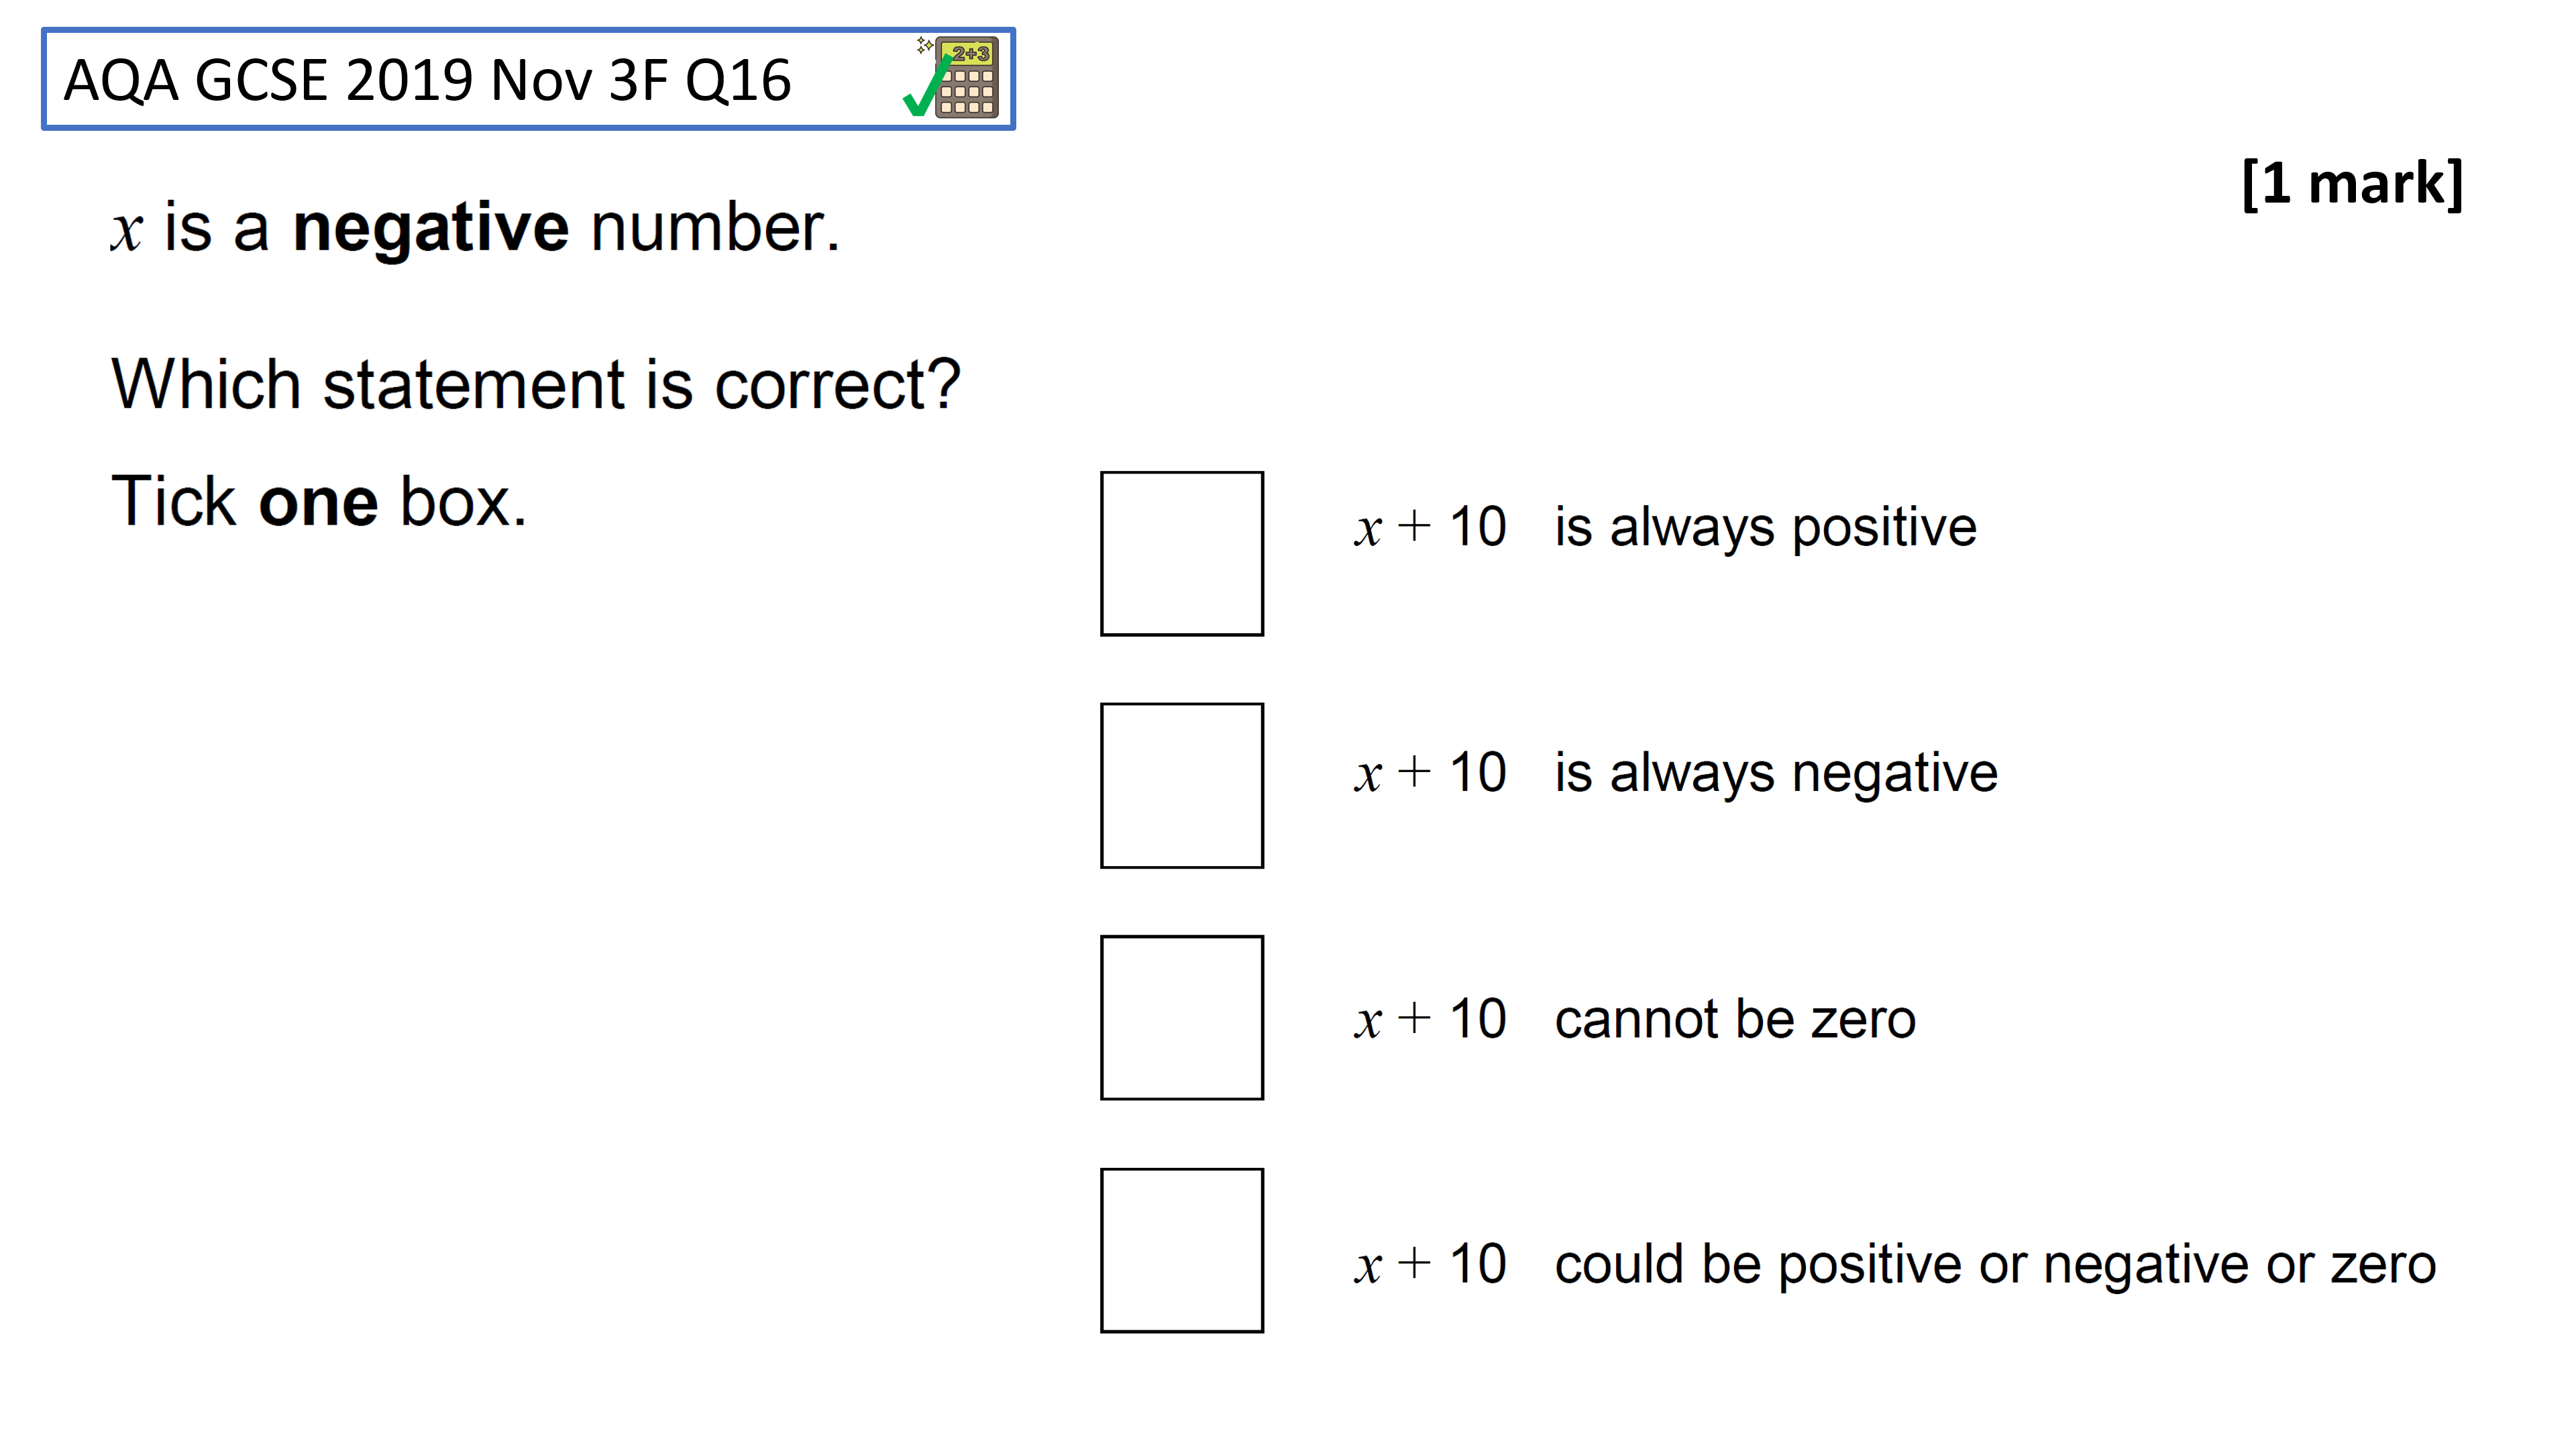Tick the 'positive or negative or zero' box
Image resolution: width=2576 pixels, height=1449 pixels.
(x=1182, y=1250)
